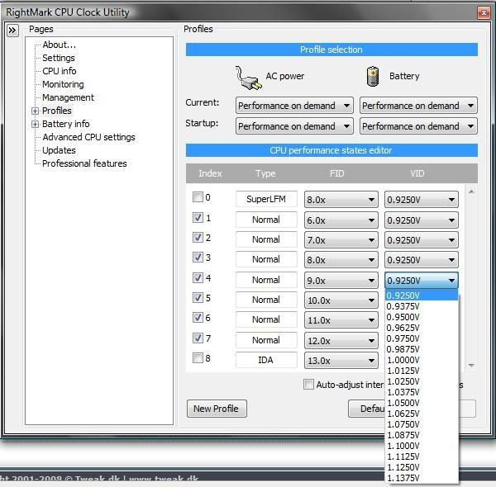Open the Startup Battery profile dropdown

pos(418,126)
